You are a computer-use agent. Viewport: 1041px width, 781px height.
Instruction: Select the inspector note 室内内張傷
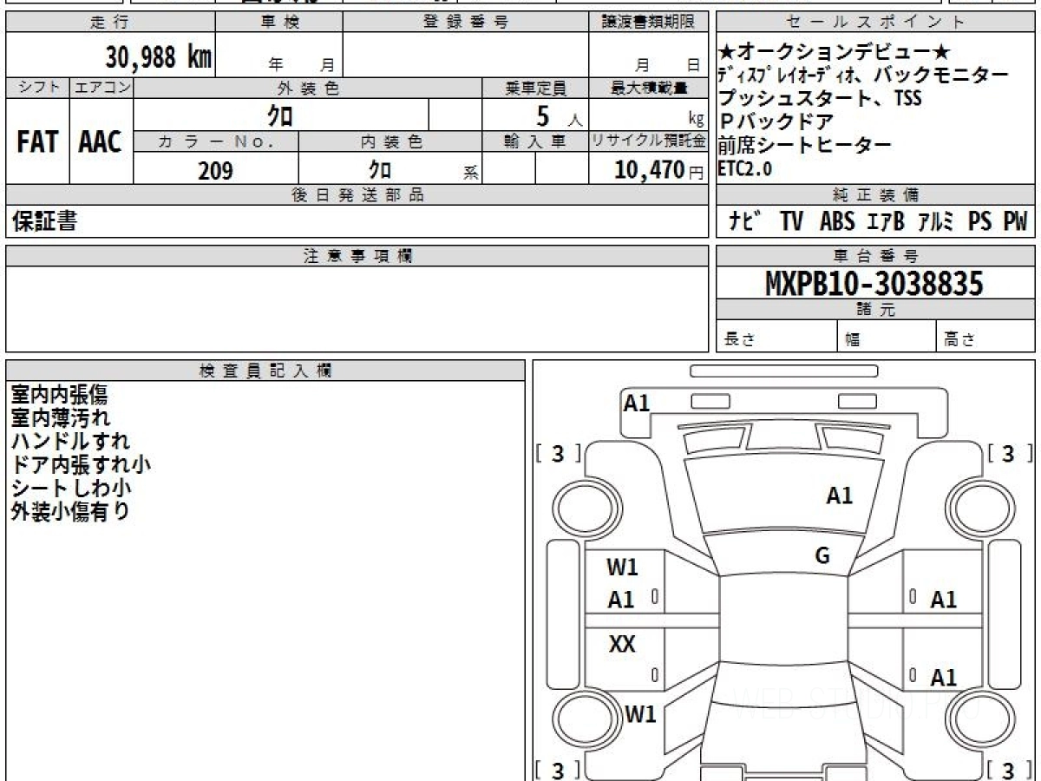[x=59, y=395]
